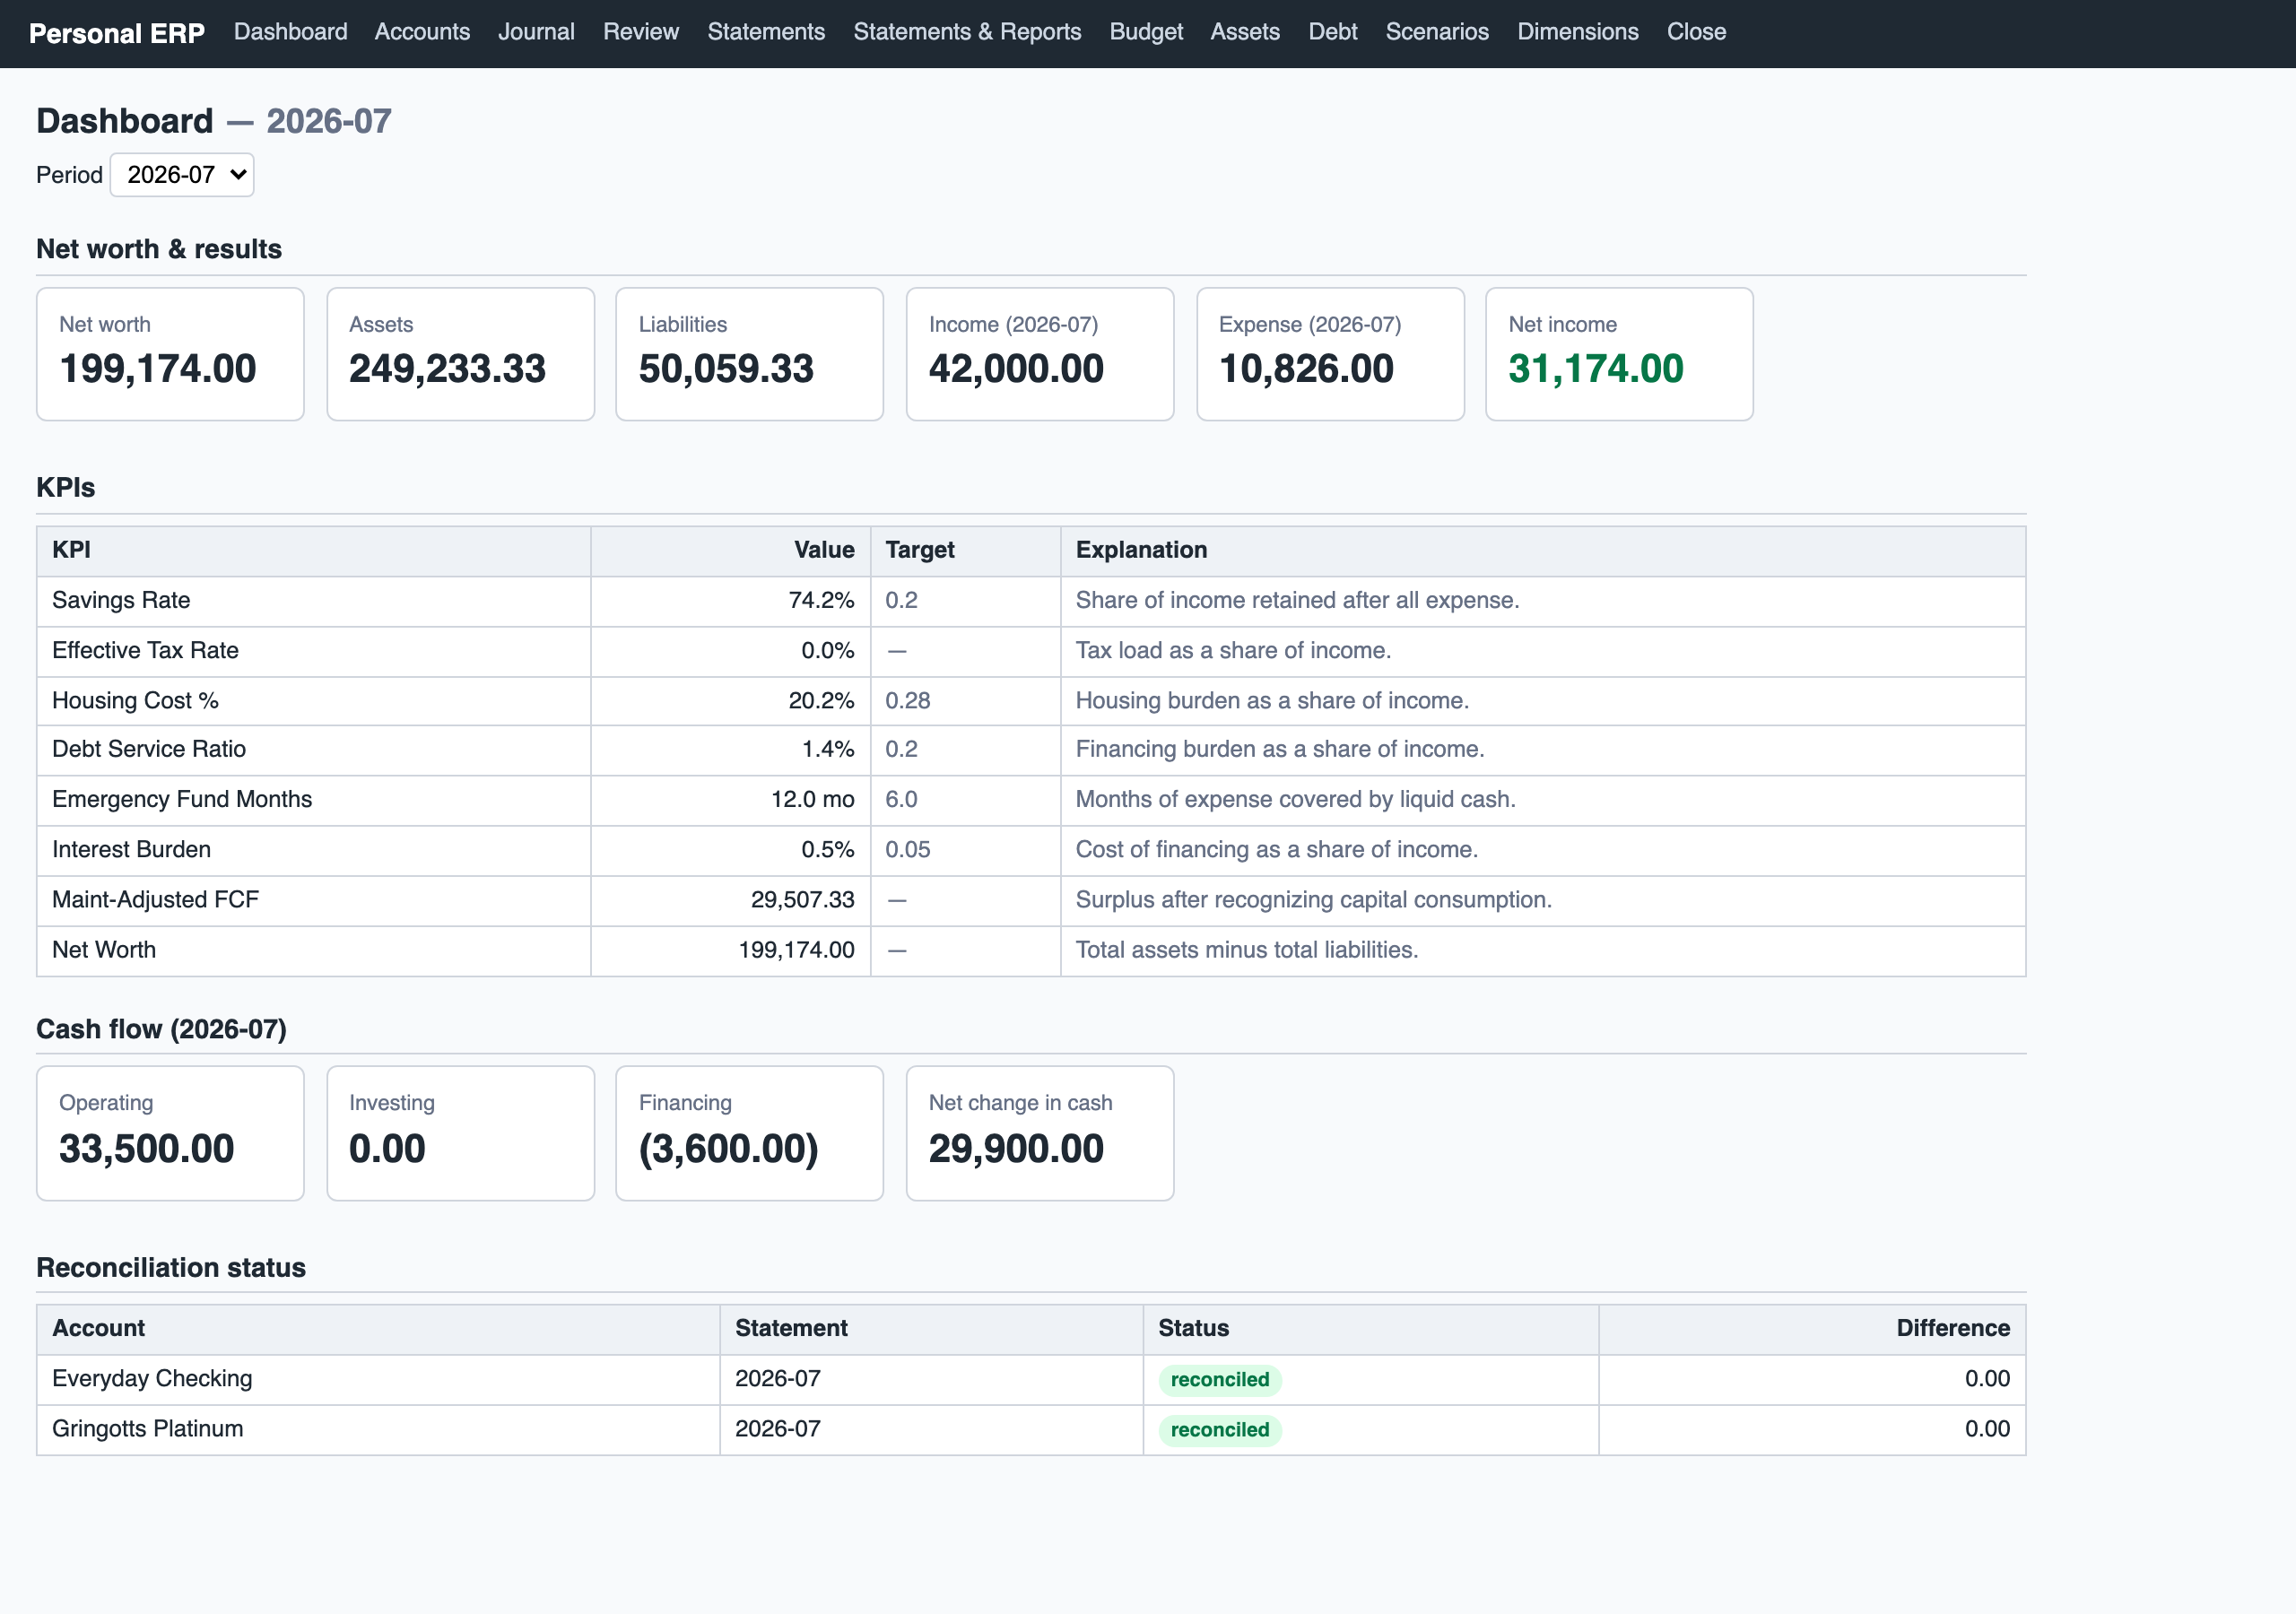2296x1614 pixels.
Task: Select the Gringotts Platinum account row
Action: point(1031,1430)
